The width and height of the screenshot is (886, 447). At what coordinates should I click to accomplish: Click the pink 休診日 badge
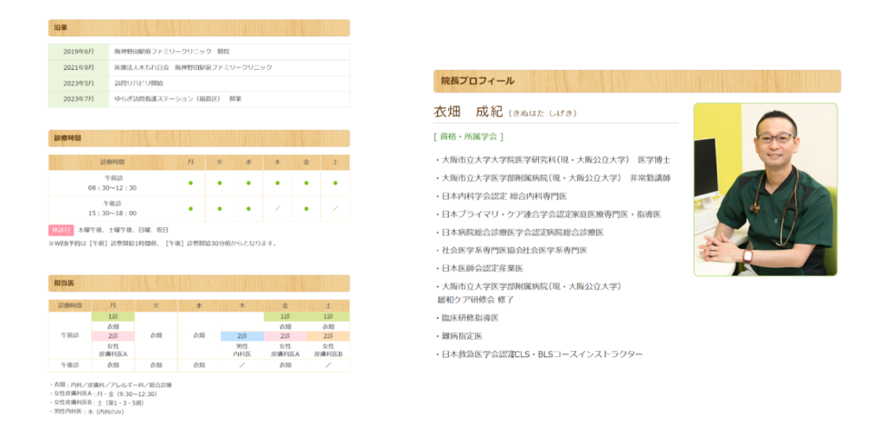click(61, 231)
